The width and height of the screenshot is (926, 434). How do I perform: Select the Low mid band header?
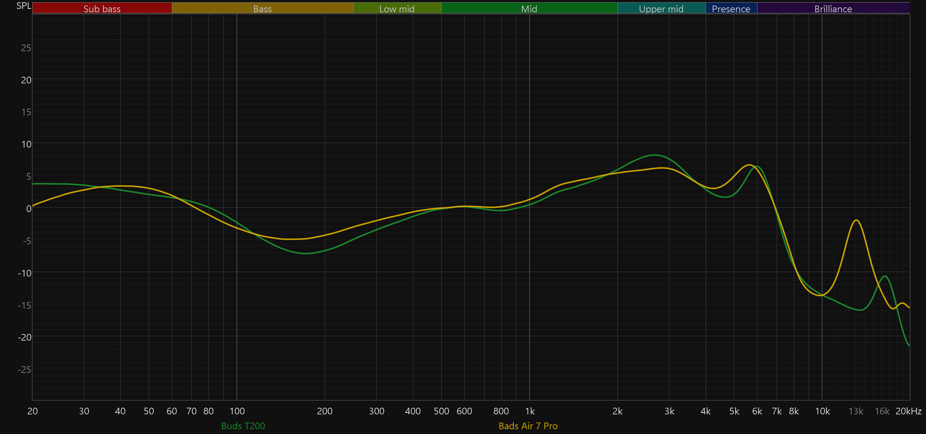(x=397, y=9)
